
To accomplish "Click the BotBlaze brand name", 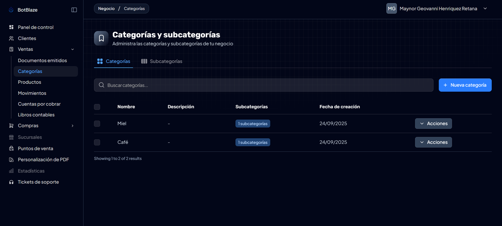I will click(28, 10).
